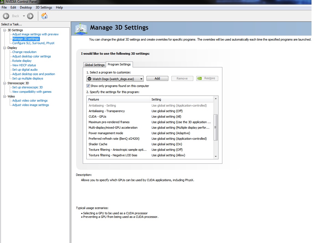Select the Shader Cache row
The image size is (319, 243).
point(150,144)
